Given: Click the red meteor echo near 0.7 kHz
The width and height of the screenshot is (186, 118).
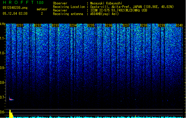Looking at the screenshot, I should (11, 99).
